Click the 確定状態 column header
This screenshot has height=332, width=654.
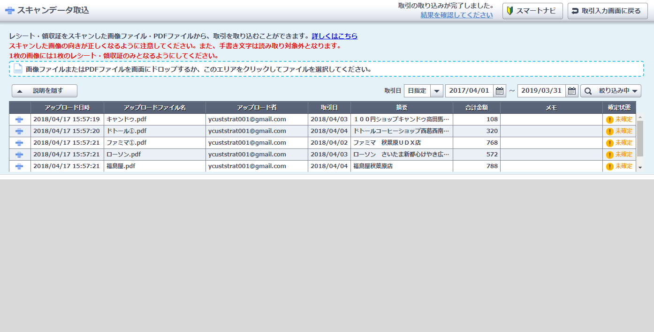tap(619, 108)
